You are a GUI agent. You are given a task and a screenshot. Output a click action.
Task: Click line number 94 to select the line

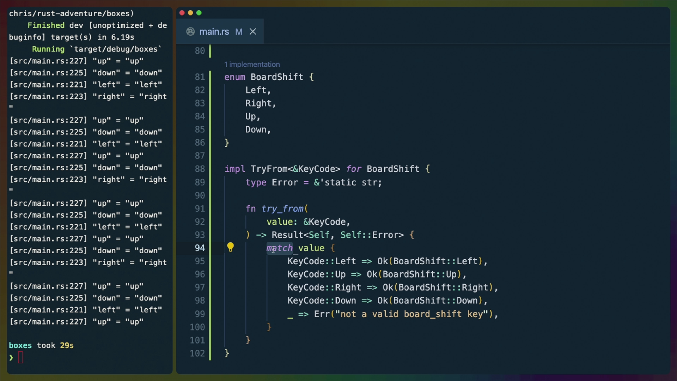point(200,248)
